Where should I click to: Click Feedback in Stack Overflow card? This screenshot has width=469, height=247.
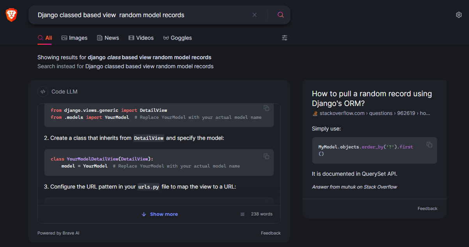tap(427, 208)
